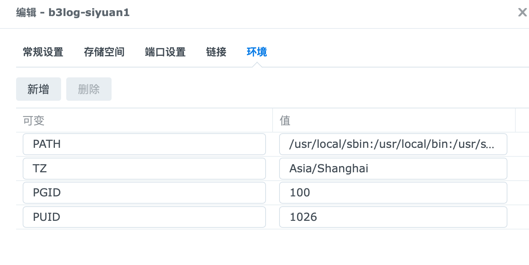The height and width of the screenshot is (265, 529).
Task: Select the 链接 tab
Action: click(216, 52)
